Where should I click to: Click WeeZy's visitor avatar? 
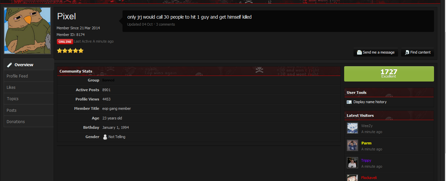pyautogui.click(x=352, y=128)
